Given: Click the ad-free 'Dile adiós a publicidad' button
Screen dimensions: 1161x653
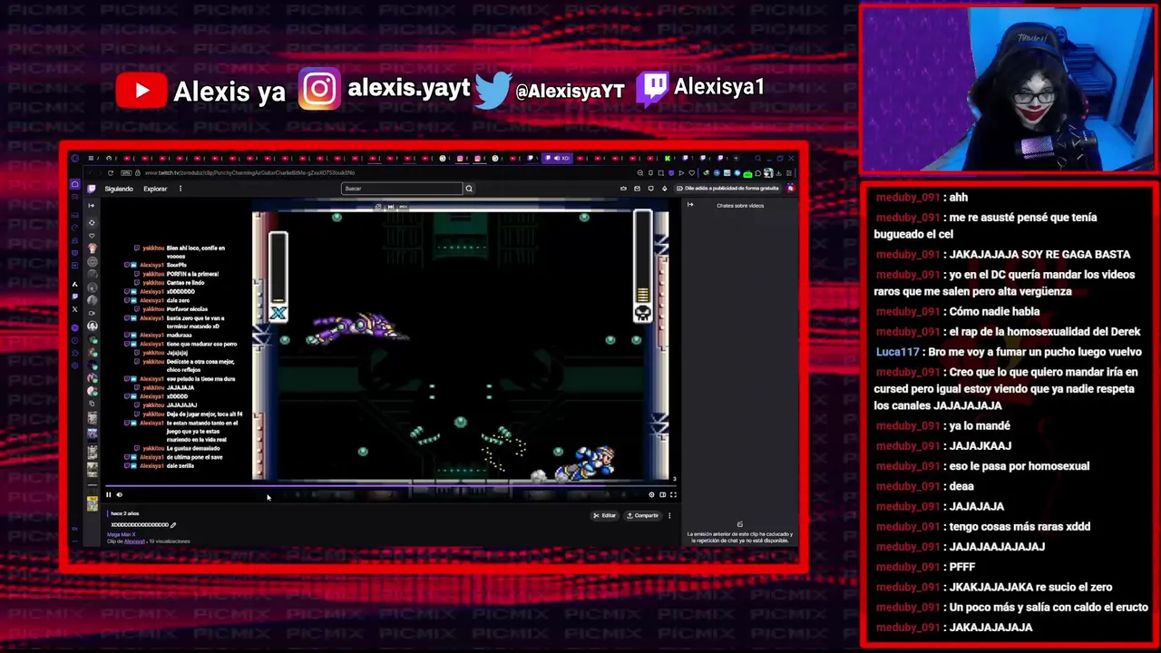Looking at the screenshot, I should click(x=728, y=188).
